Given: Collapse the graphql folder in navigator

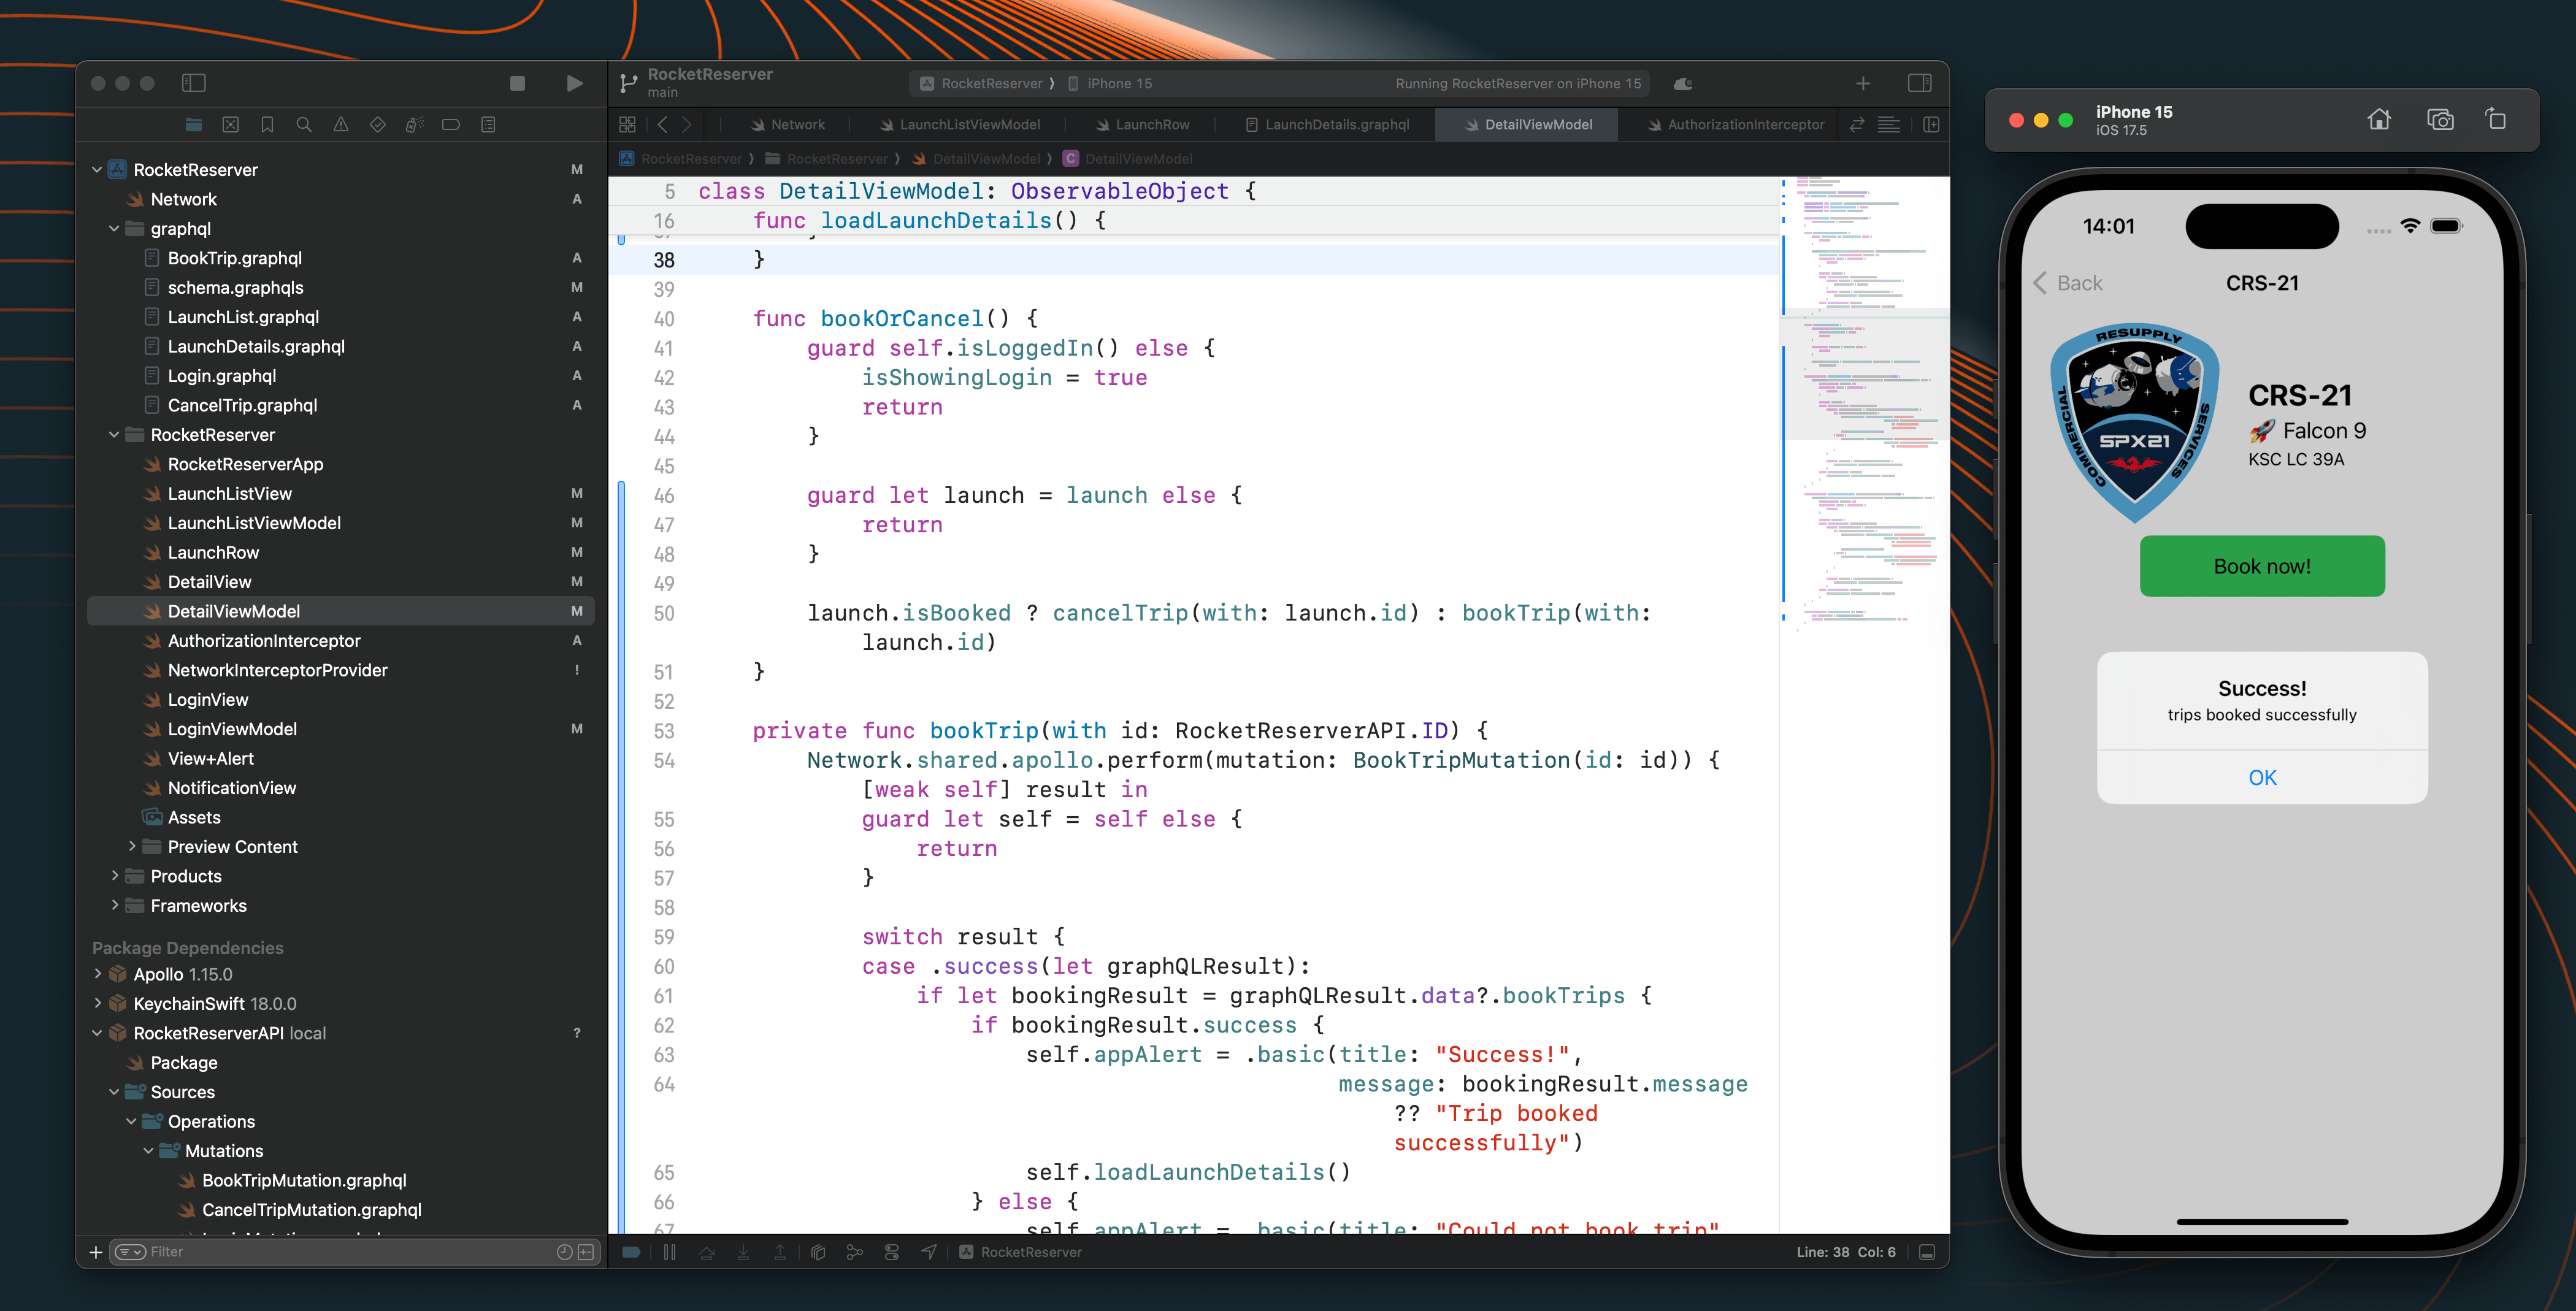Looking at the screenshot, I should tap(113, 228).
